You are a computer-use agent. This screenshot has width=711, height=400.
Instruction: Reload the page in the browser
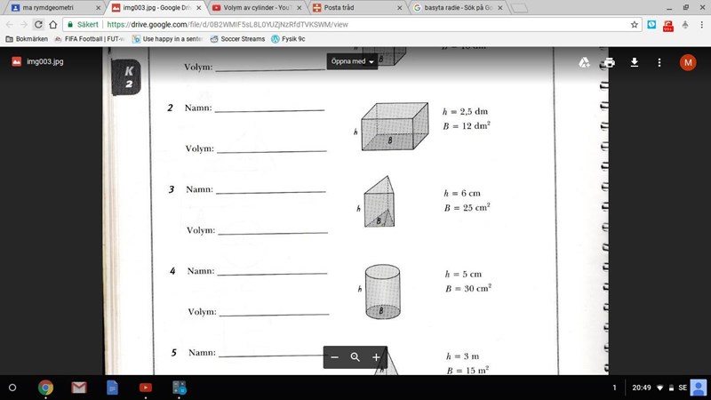click(39, 24)
